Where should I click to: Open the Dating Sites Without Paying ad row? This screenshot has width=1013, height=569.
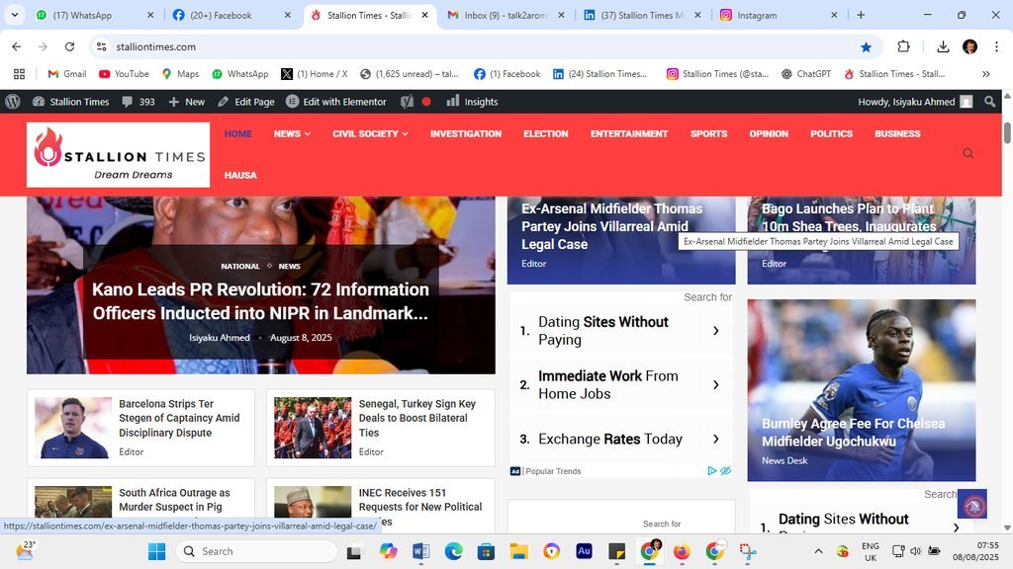point(621,330)
